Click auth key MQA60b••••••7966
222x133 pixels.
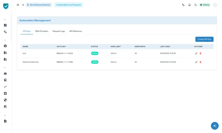pos(65,62)
